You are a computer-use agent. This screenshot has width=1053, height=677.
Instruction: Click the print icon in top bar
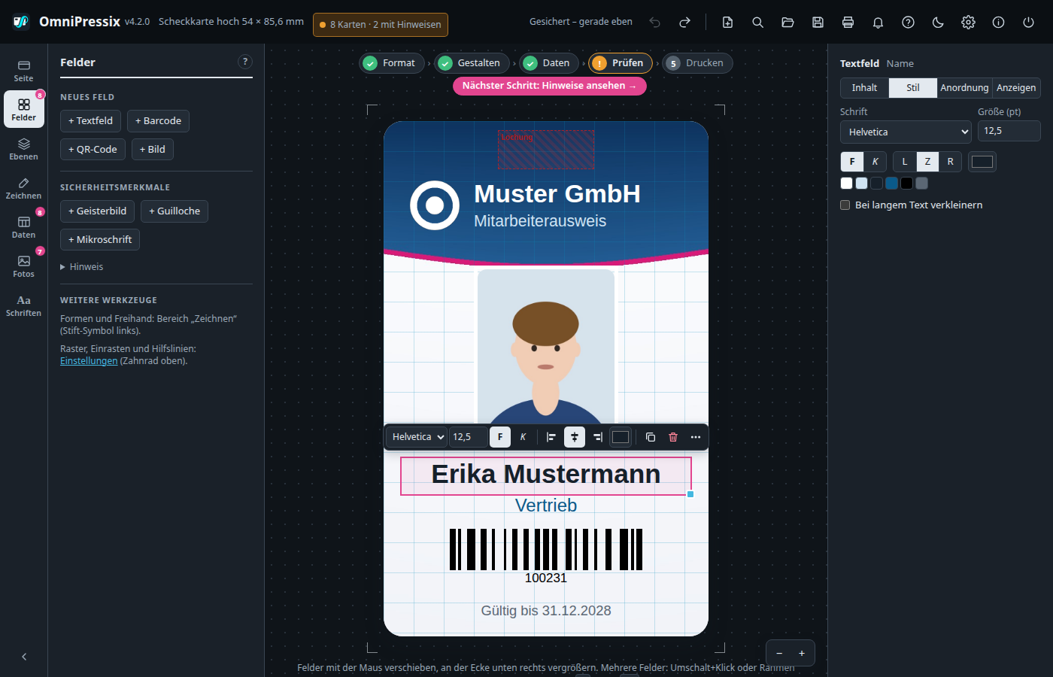tap(848, 23)
